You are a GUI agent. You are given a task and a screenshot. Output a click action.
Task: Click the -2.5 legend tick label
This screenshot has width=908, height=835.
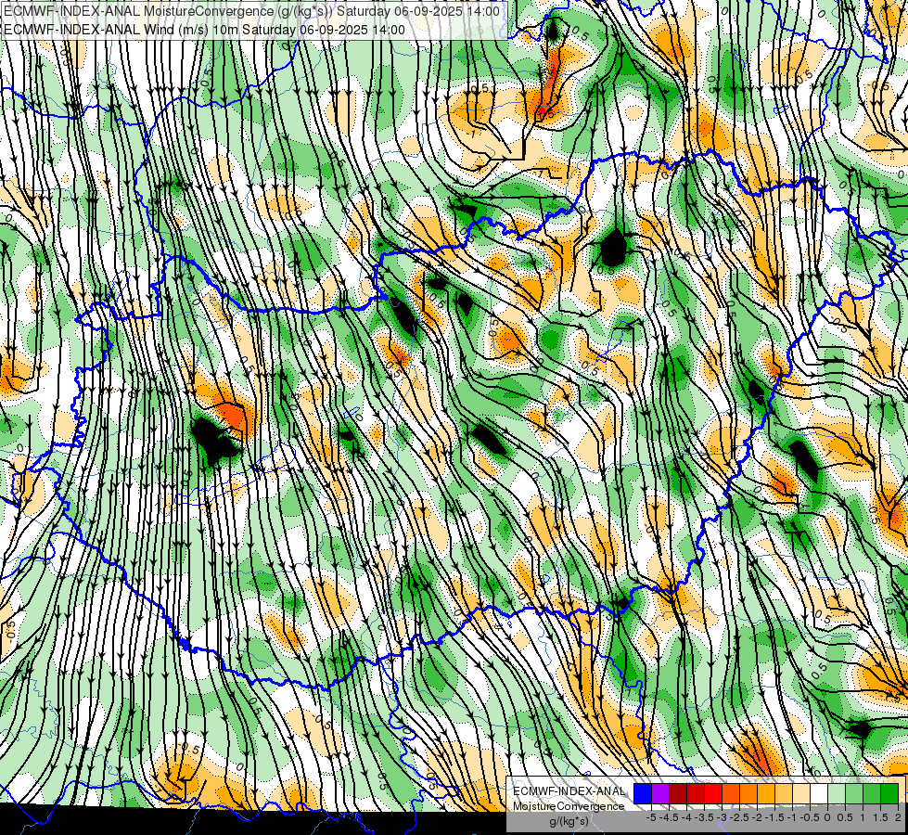739,817
